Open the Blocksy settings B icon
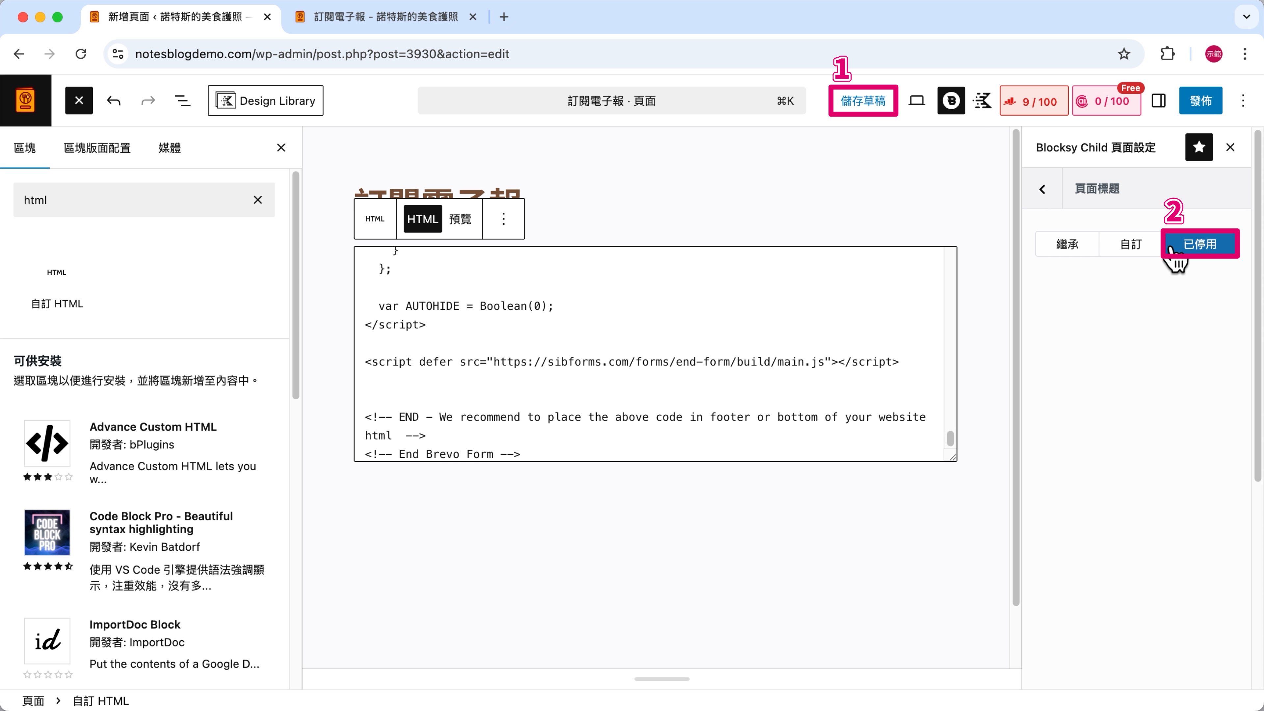 (x=951, y=101)
